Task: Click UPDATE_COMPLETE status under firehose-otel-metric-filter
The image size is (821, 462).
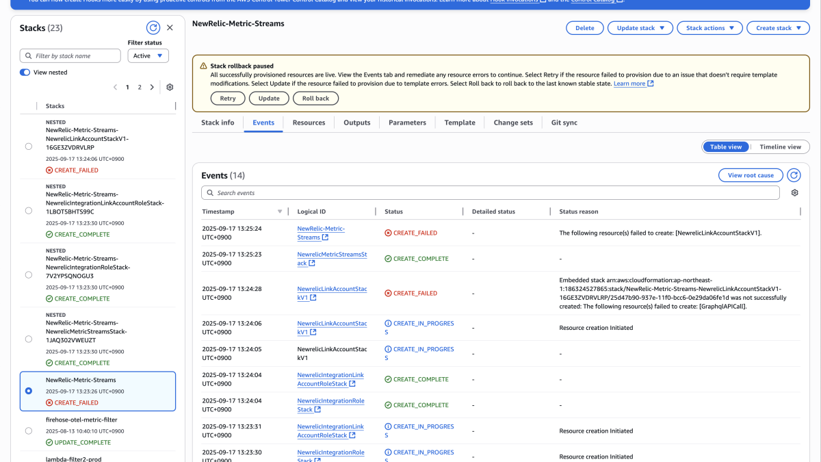Action: tap(78, 442)
